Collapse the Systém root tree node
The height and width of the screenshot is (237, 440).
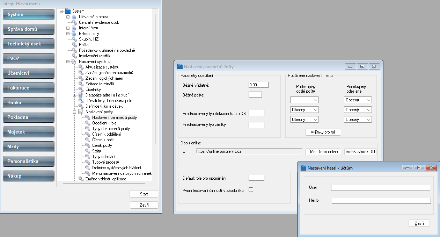61,11
